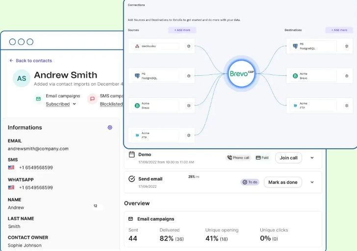Open settings gear for Acme FTP source
The height and width of the screenshot is (251, 357).
[x=188, y=136]
